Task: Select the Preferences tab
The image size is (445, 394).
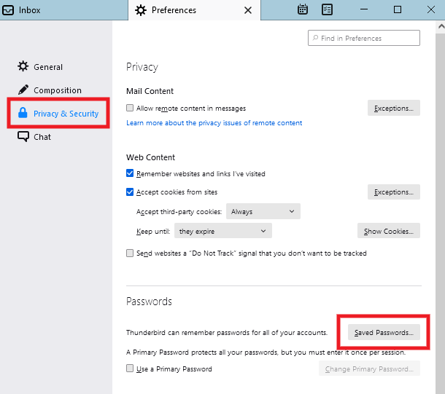Action: tap(194, 10)
